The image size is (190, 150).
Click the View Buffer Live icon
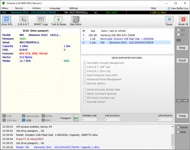point(169,9)
